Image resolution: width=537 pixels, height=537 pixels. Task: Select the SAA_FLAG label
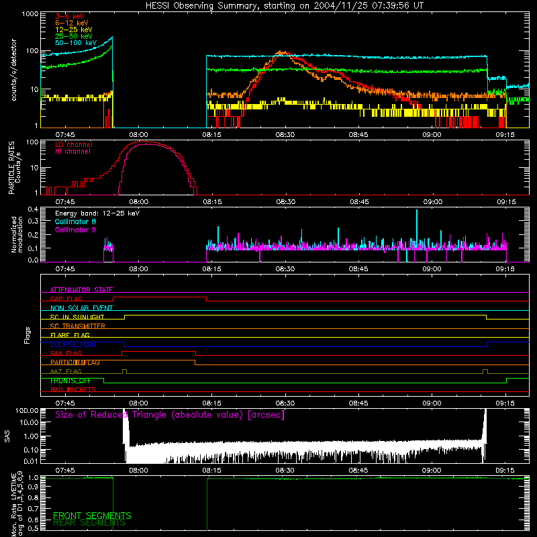click(66, 353)
